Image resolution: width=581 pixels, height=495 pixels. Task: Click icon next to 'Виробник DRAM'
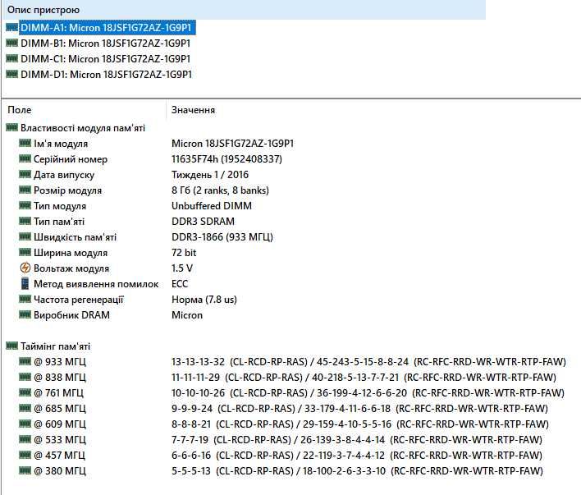coord(25,314)
